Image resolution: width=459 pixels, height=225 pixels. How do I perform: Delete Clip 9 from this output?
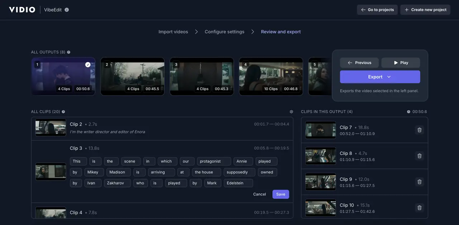click(x=420, y=182)
